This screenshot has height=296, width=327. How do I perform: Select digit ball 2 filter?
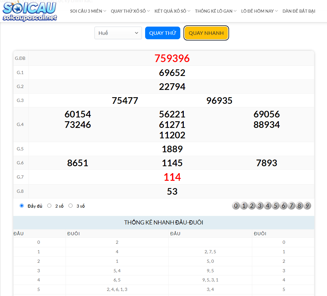pos(252,206)
